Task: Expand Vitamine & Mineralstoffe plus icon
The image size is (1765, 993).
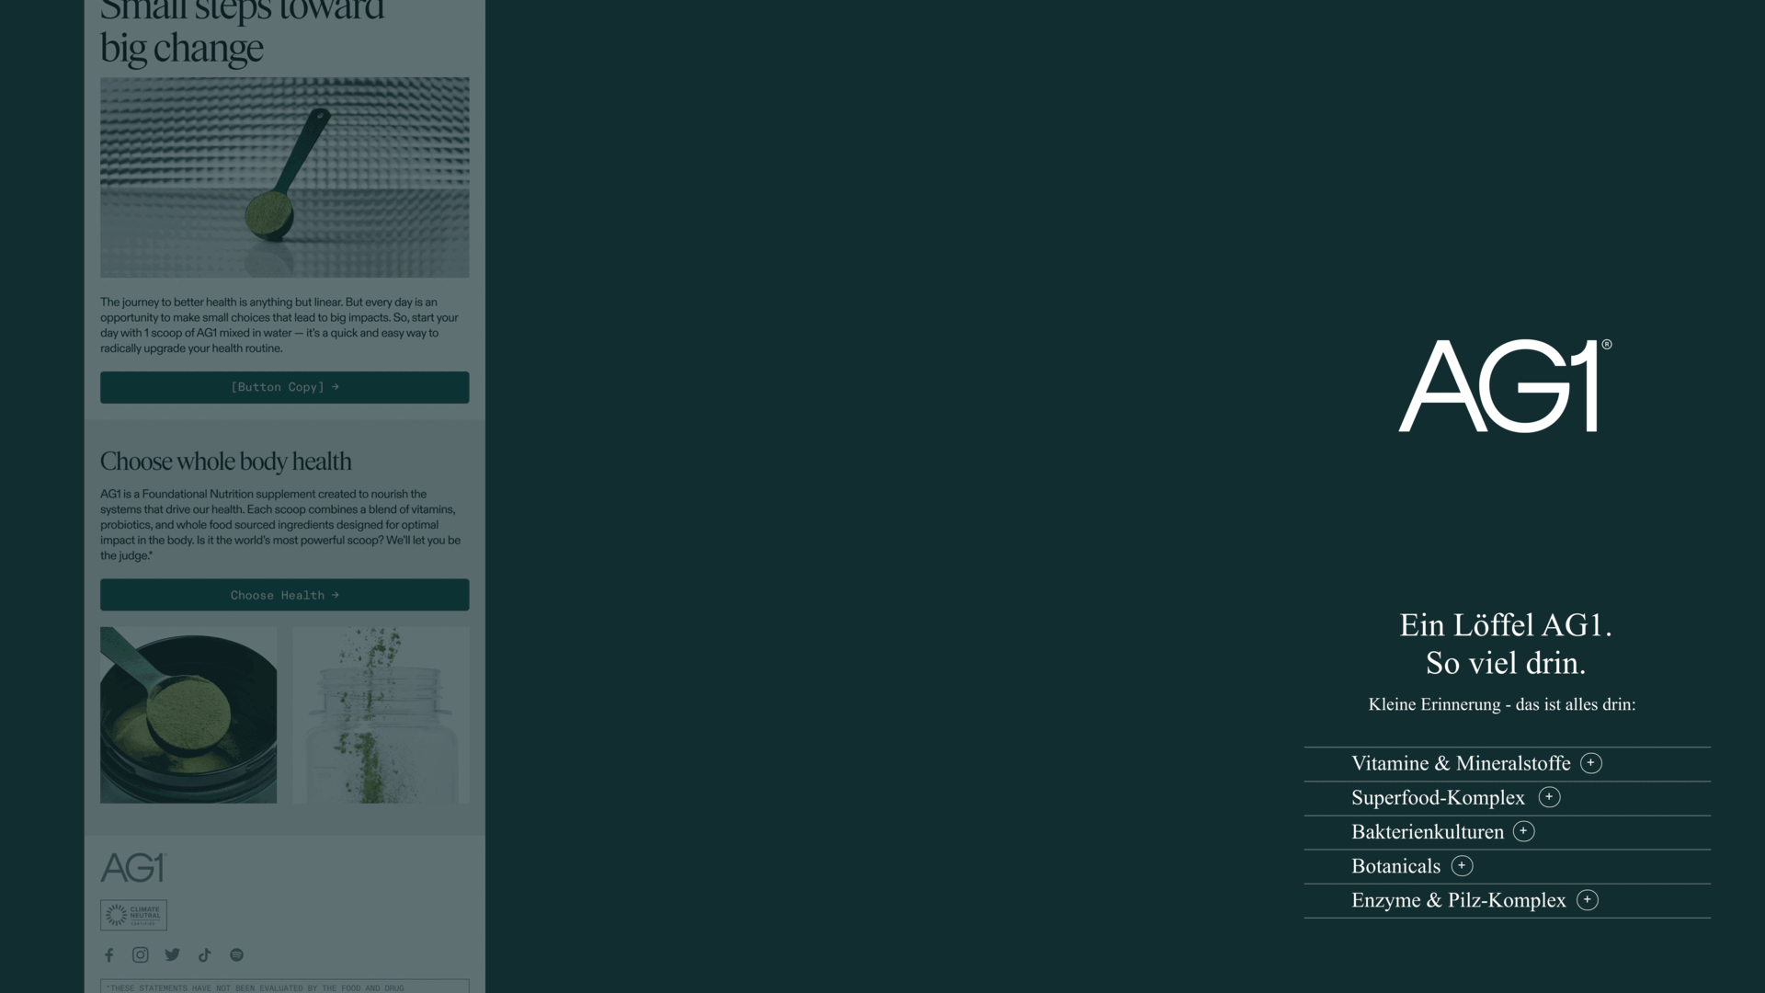Action: [x=1591, y=763]
